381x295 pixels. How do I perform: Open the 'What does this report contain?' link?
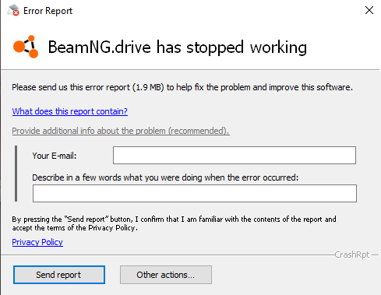click(x=70, y=111)
